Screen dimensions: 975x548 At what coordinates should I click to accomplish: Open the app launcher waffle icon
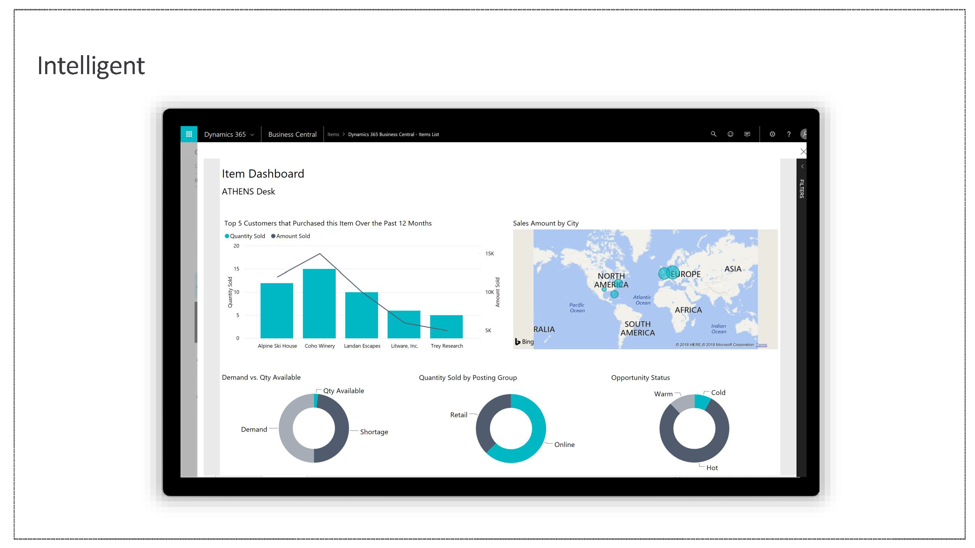pos(189,134)
